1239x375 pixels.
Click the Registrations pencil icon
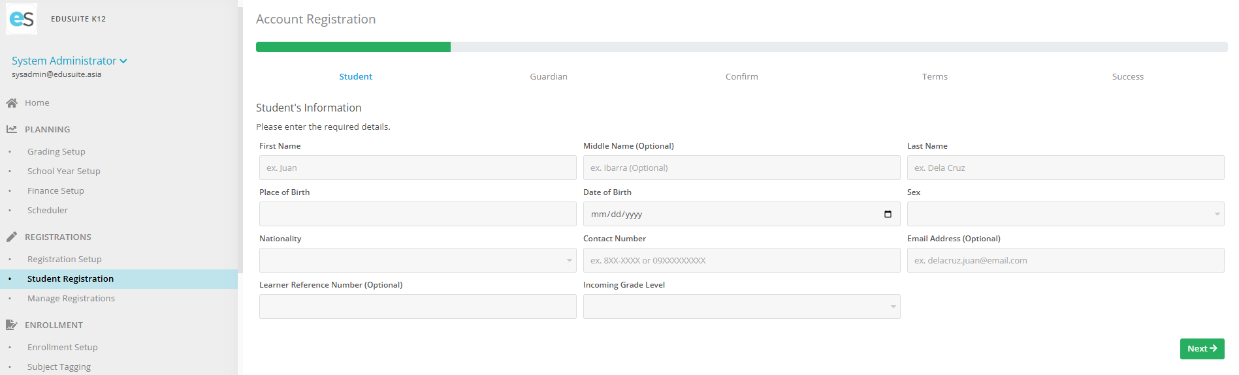12,237
